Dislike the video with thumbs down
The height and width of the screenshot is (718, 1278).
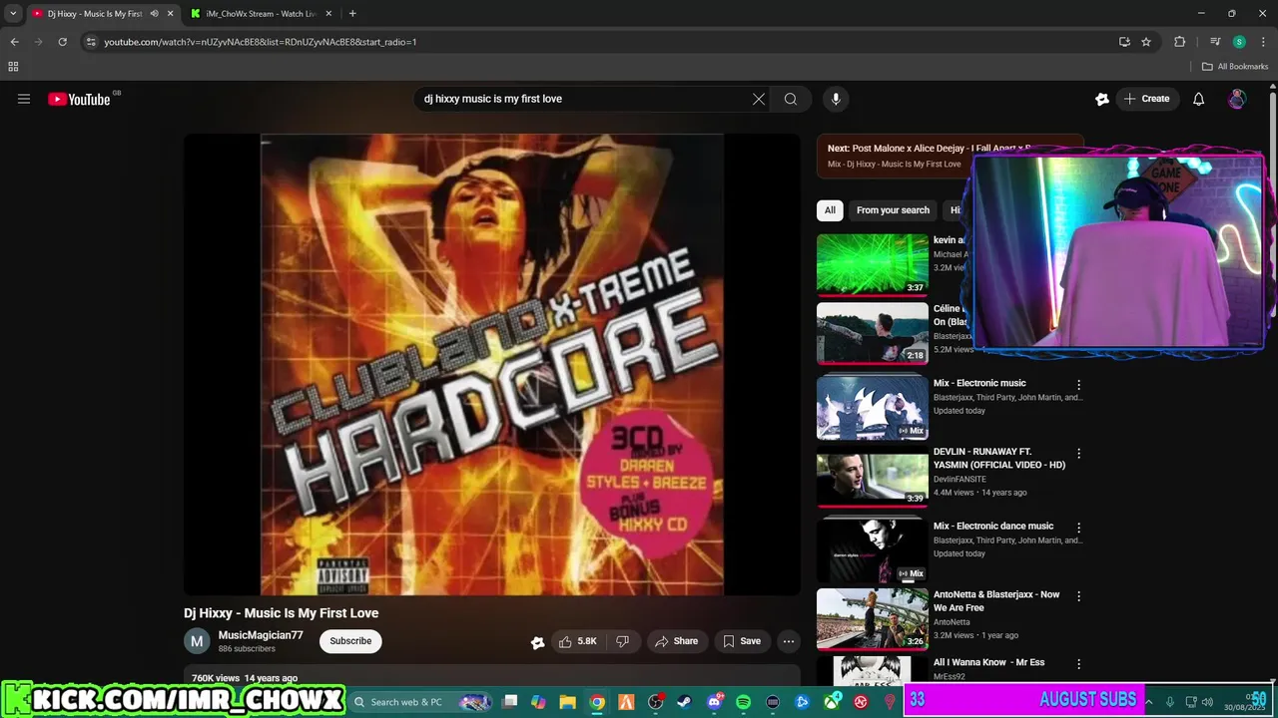coord(622,641)
